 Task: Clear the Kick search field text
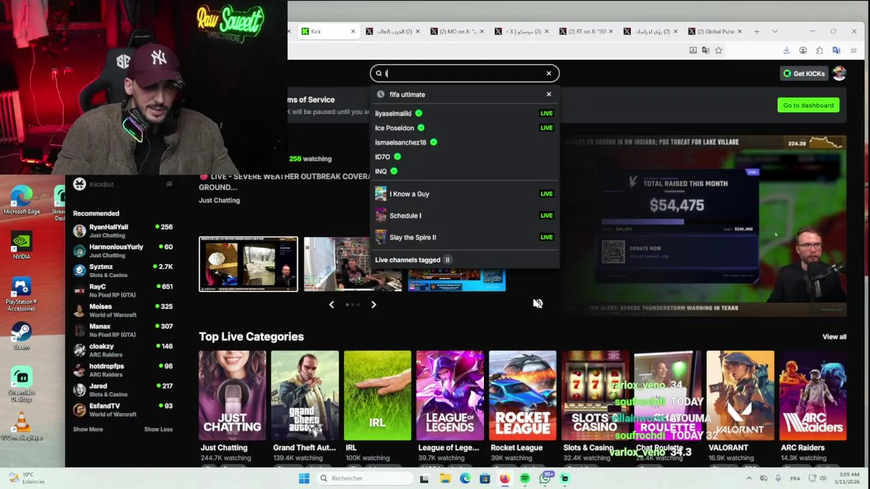pyautogui.click(x=549, y=73)
